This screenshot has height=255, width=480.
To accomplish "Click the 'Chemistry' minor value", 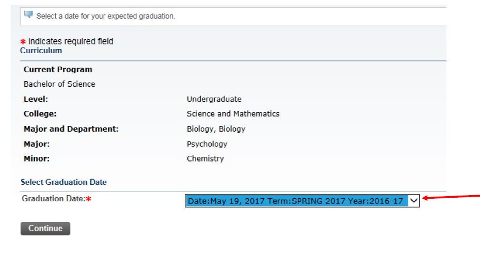I will [x=205, y=159].
